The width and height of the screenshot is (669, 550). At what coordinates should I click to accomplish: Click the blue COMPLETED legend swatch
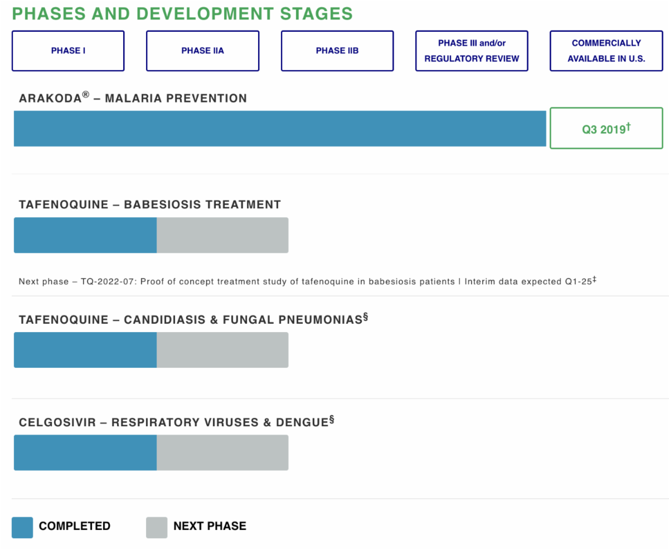point(22,527)
